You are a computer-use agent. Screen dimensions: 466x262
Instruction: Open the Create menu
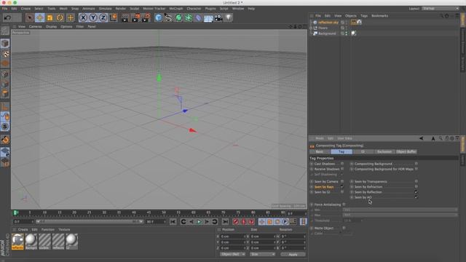pyautogui.click(x=25, y=9)
